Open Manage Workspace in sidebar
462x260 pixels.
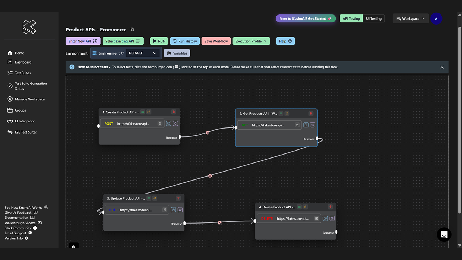[x=26, y=99]
